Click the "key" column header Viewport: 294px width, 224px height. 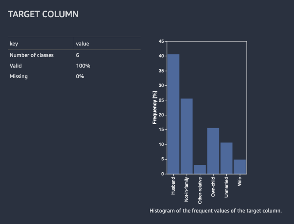[14, 43]
